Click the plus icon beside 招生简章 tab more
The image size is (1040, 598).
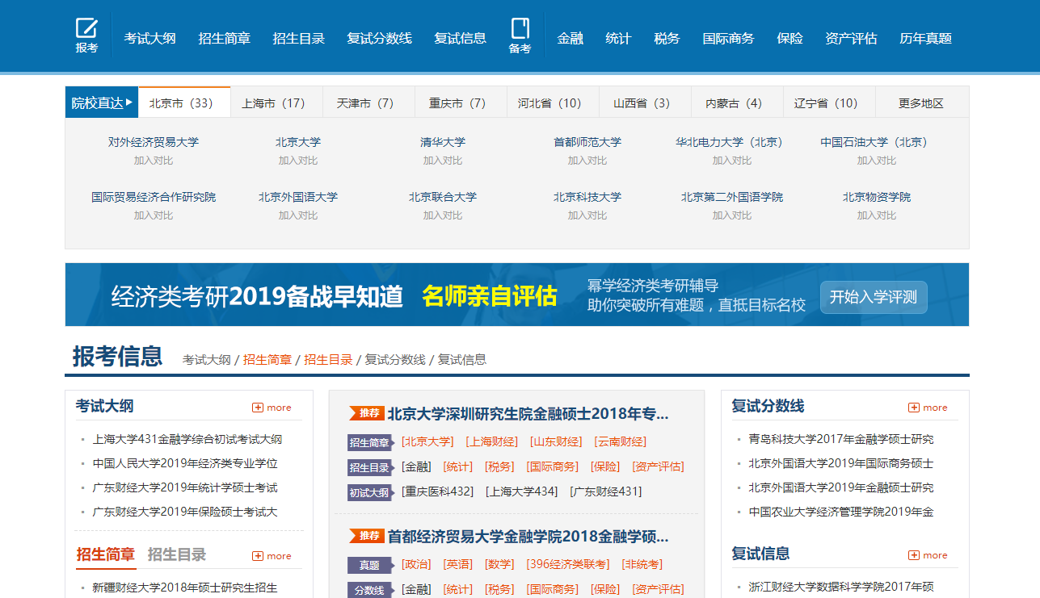point(258,556)
